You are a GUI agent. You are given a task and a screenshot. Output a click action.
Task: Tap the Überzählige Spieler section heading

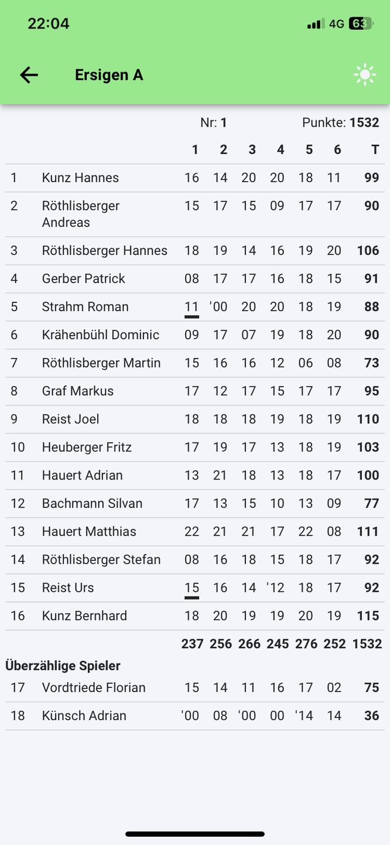pos(63,666)
